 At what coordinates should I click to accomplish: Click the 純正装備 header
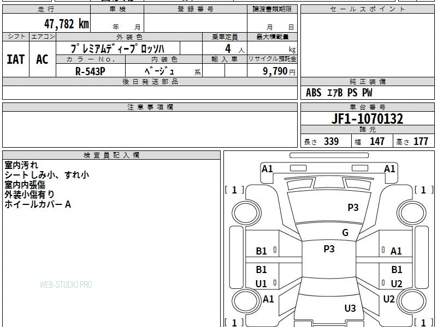click(x=367, y=82)
